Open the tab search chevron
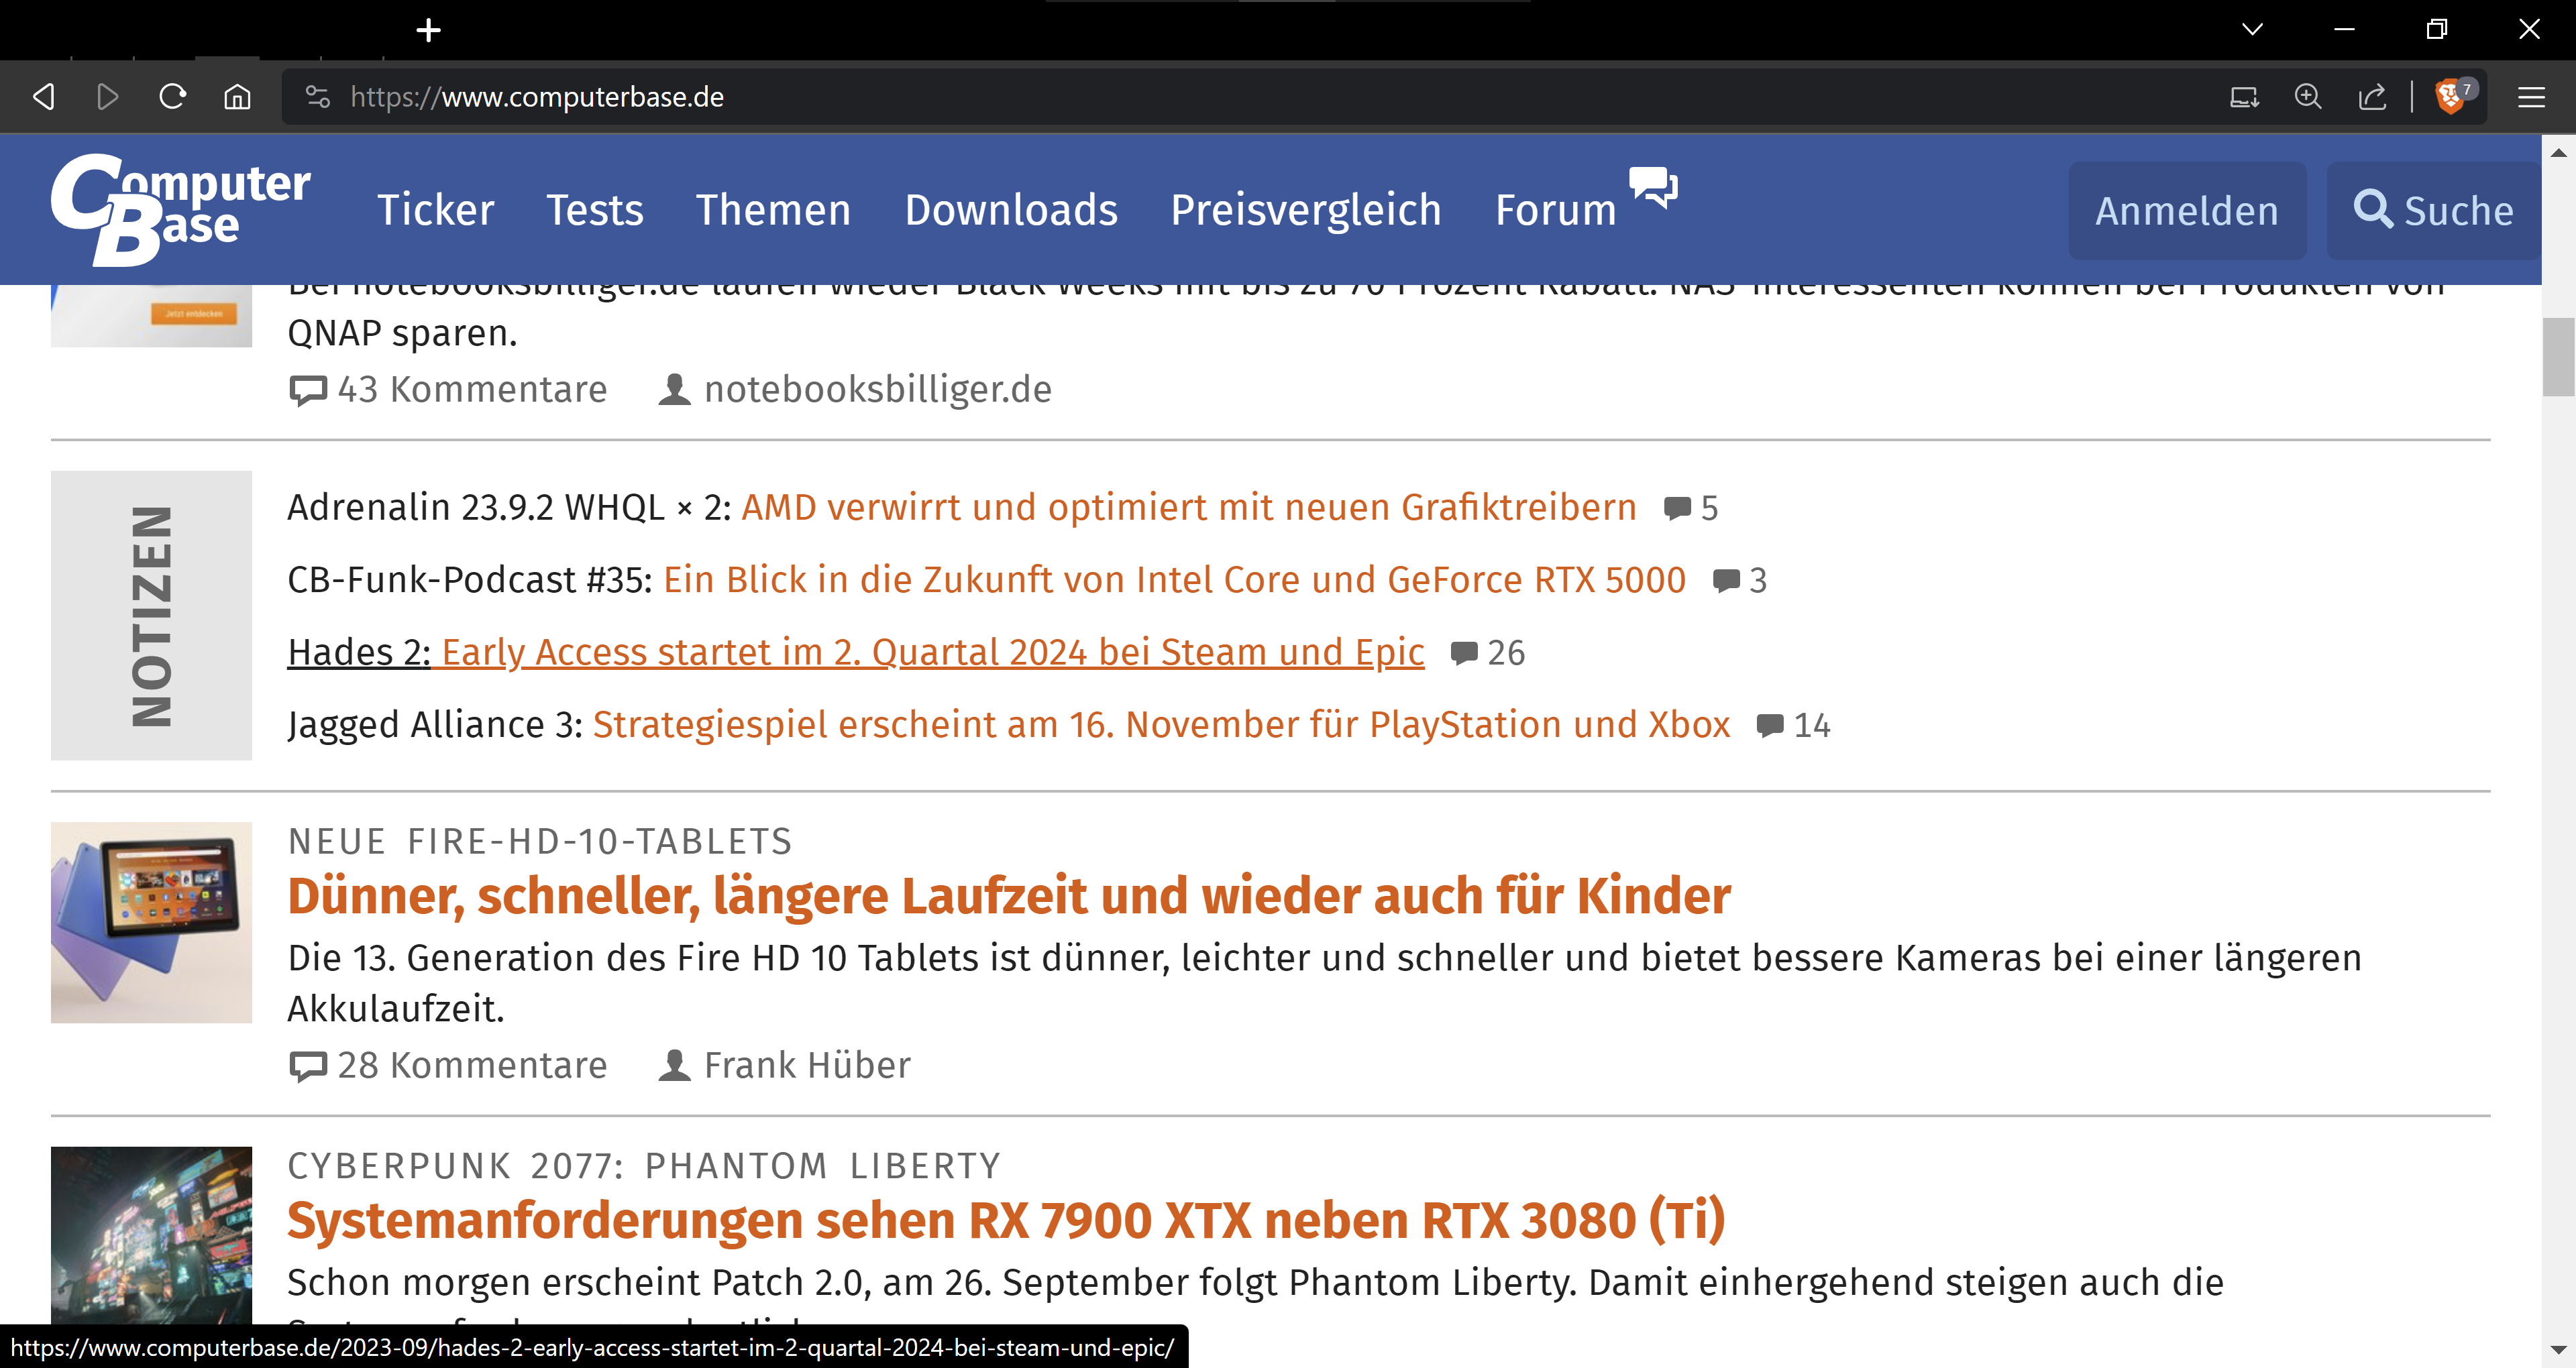This screenshot has height=1368, width=2576. [2253, 29]
